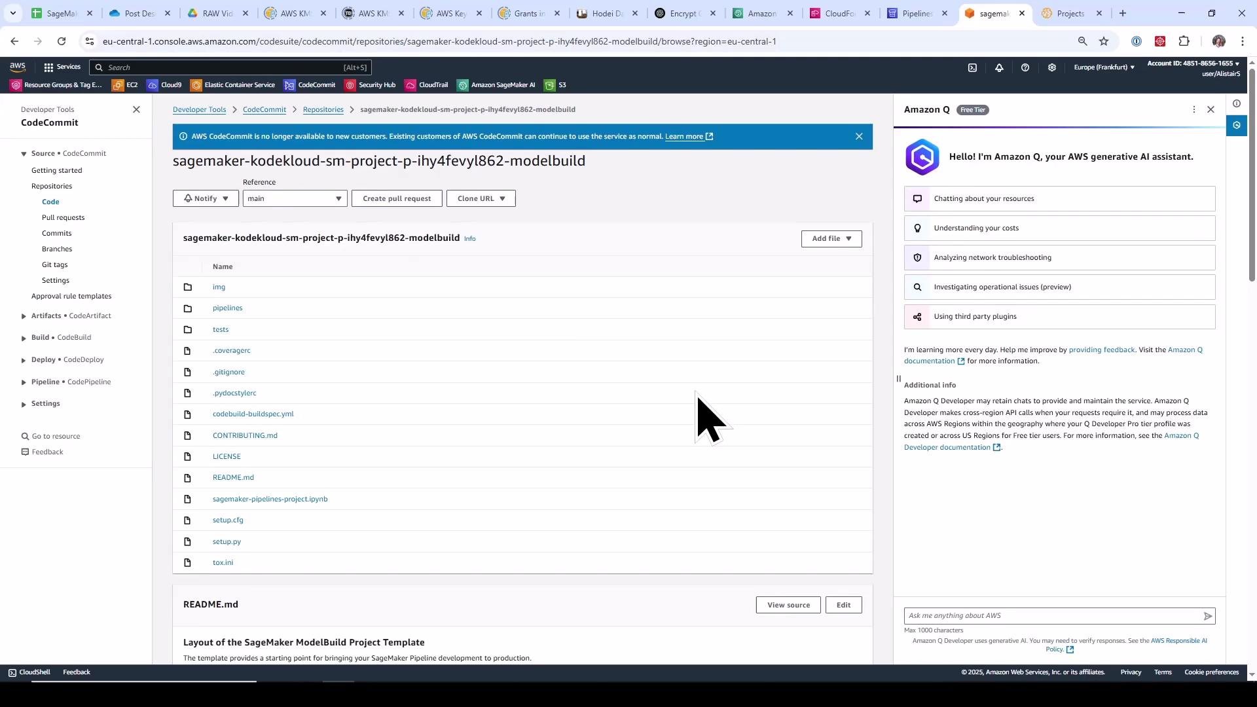Open AWS console settings gear
Image resolution: width=1257 pixels, height=707 pixels.
[x=1052, y=67]
